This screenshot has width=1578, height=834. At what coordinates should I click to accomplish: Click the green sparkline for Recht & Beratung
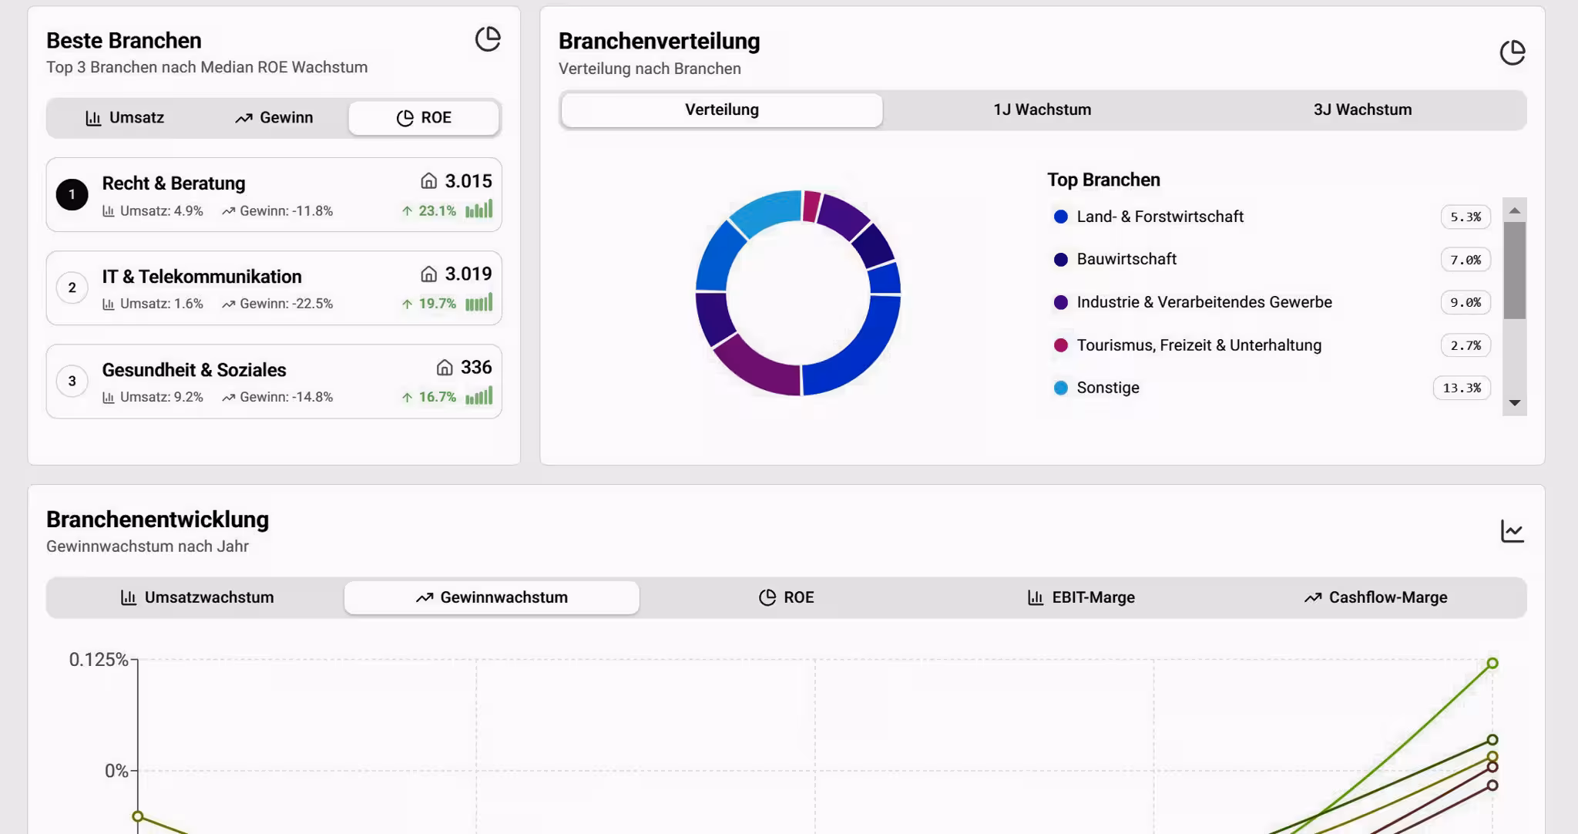click(478, 210)
